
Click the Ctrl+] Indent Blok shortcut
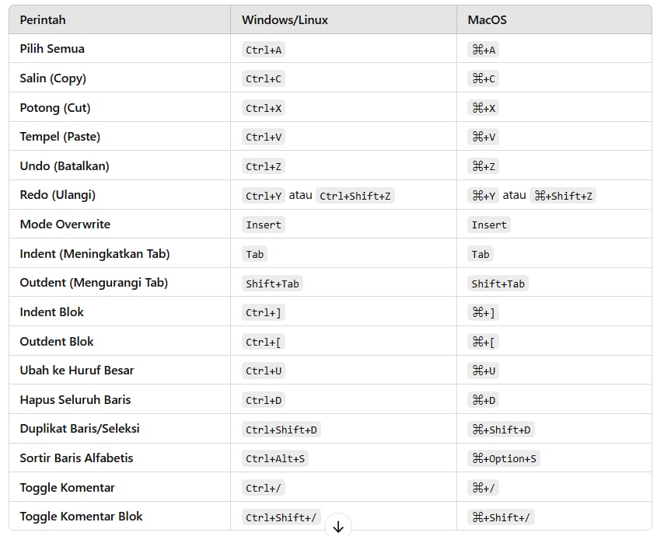click(x=264, y=313)
